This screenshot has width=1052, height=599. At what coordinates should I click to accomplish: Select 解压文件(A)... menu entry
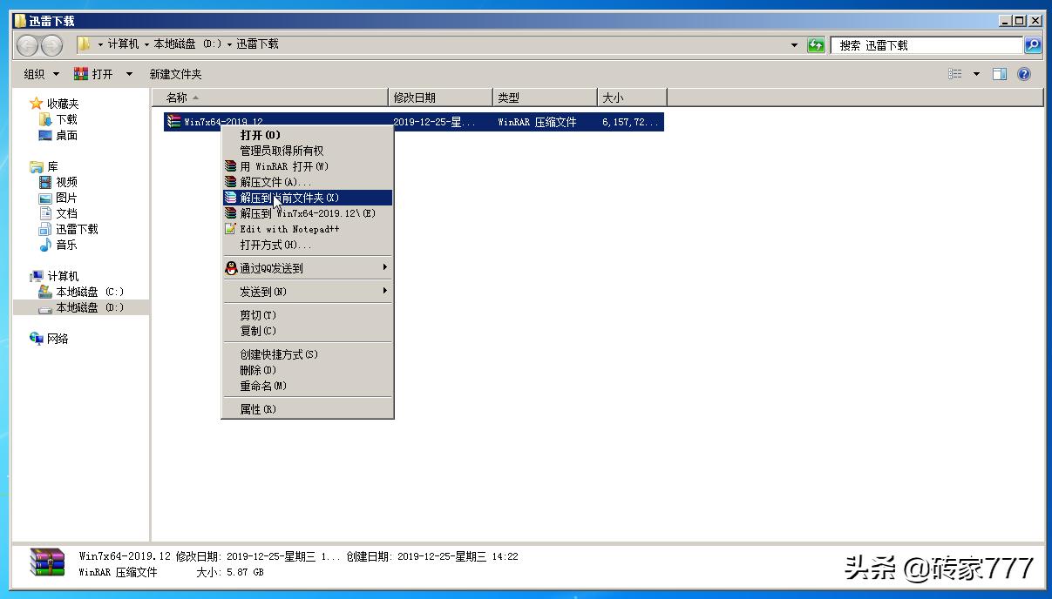pyautogui.click(x=307, y=182)
